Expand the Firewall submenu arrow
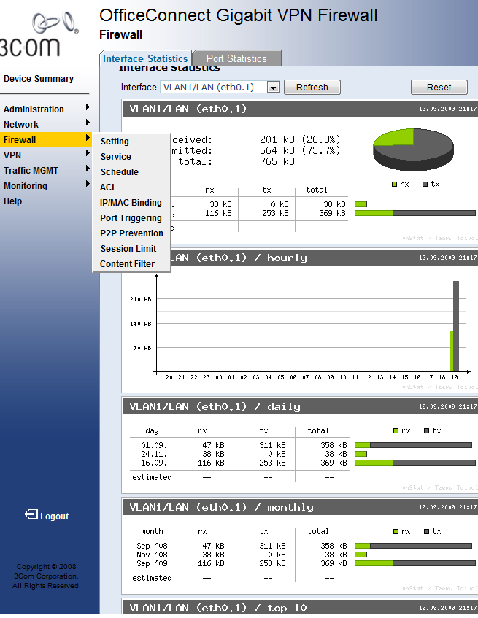Screen dimensions: 478x618 coord(88,138)
